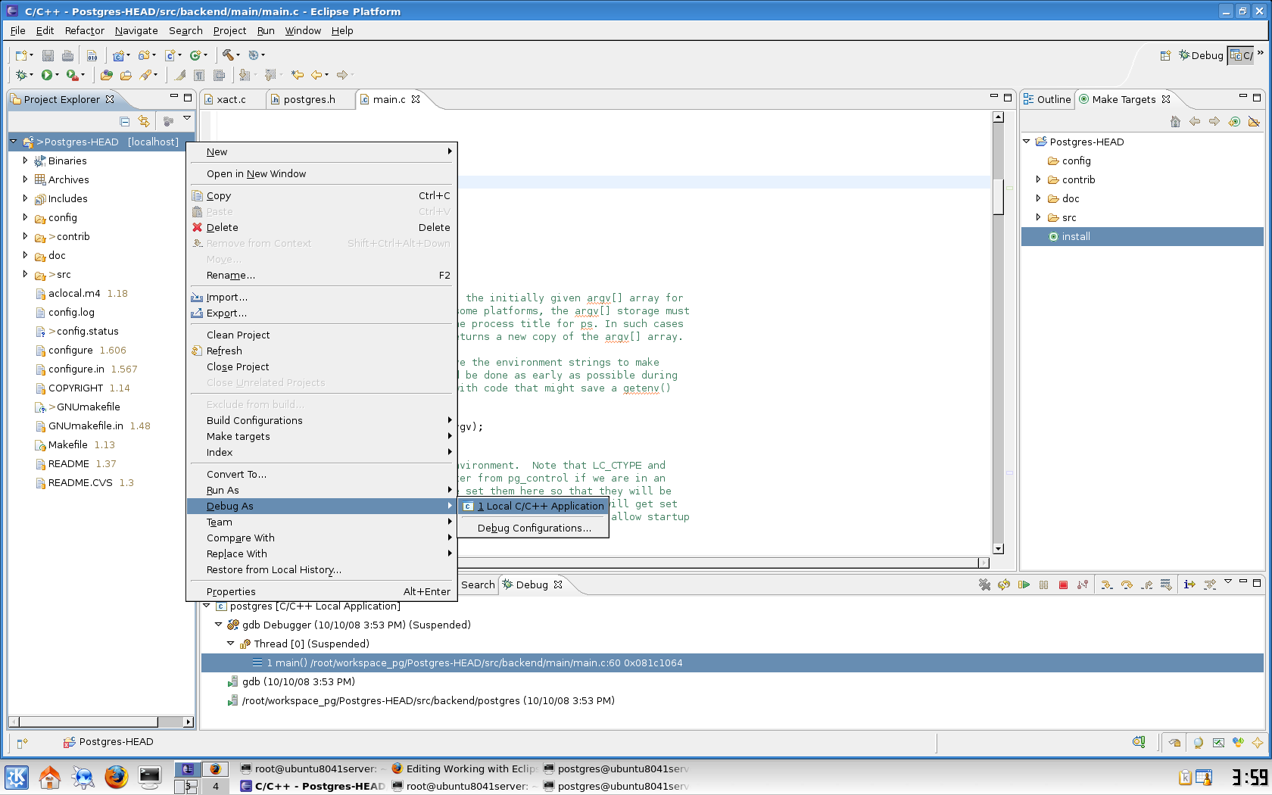
Task: Expand the src folder in Project Explorer
Action: click(25, 274)
